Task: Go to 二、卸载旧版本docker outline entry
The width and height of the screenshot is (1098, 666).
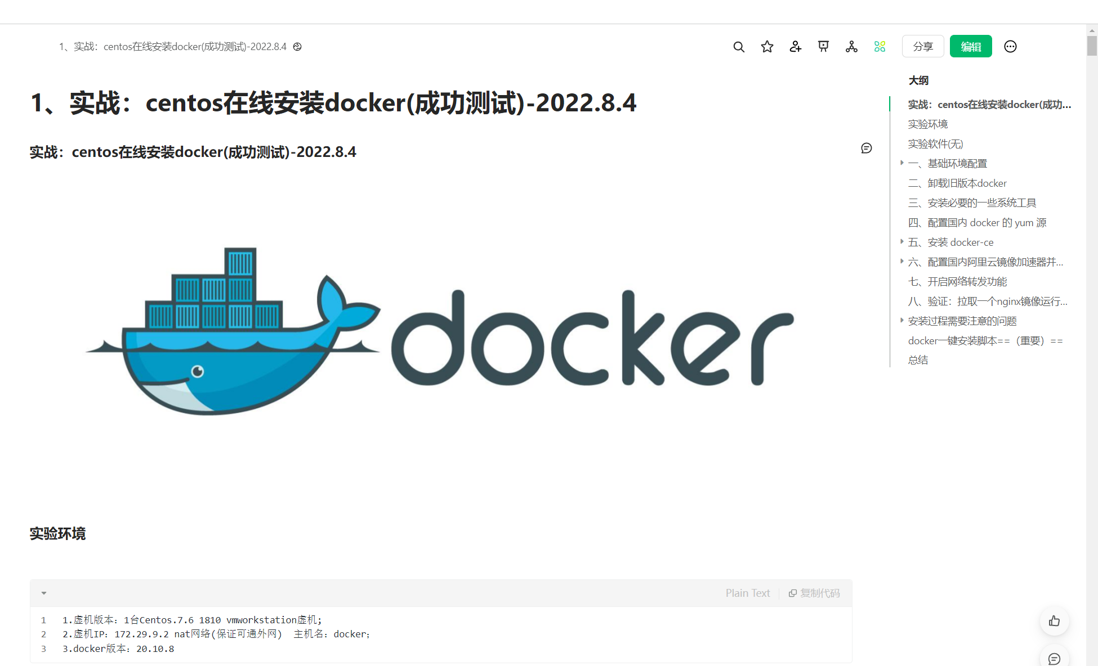Action: 957,183
